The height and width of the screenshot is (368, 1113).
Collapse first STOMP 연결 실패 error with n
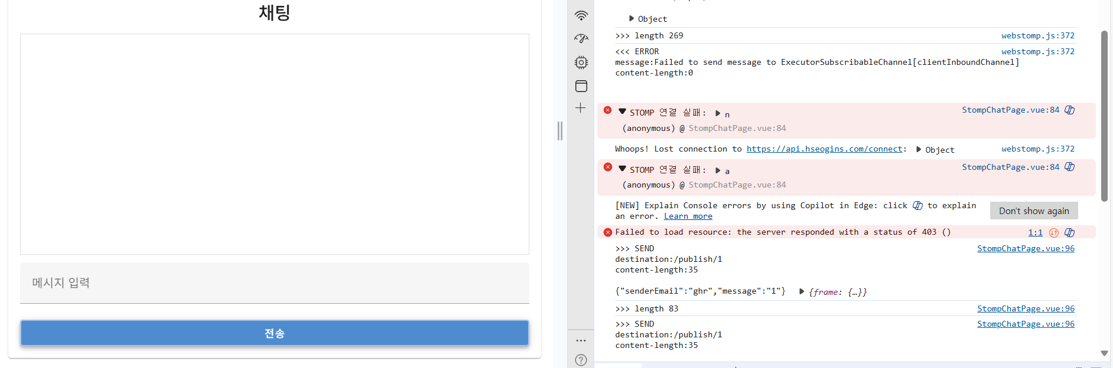click(x=622, y=111)
